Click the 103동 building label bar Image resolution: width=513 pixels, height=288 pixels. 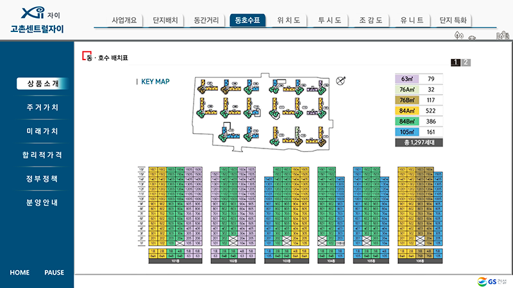[x=286, y=261]
